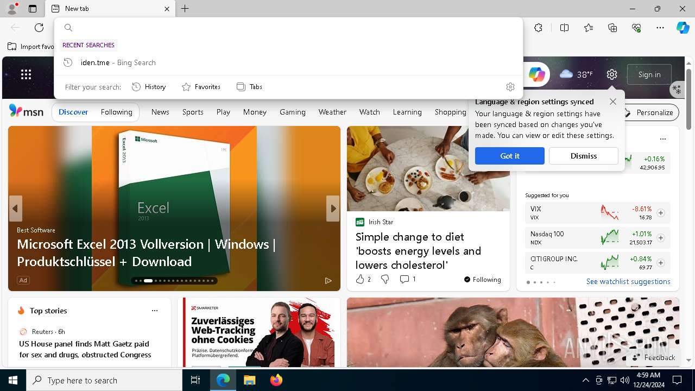Screen dimensions: 695x391
Task: Open the Favorites star toolbar icon
Action: point(589,28)
